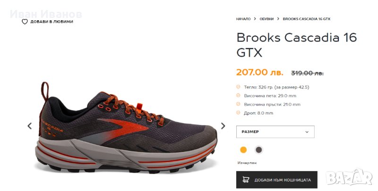Click breadcrumb chevron after НАЧАЛО
This screenshot has height=191, width=378.
pos(255,19)
